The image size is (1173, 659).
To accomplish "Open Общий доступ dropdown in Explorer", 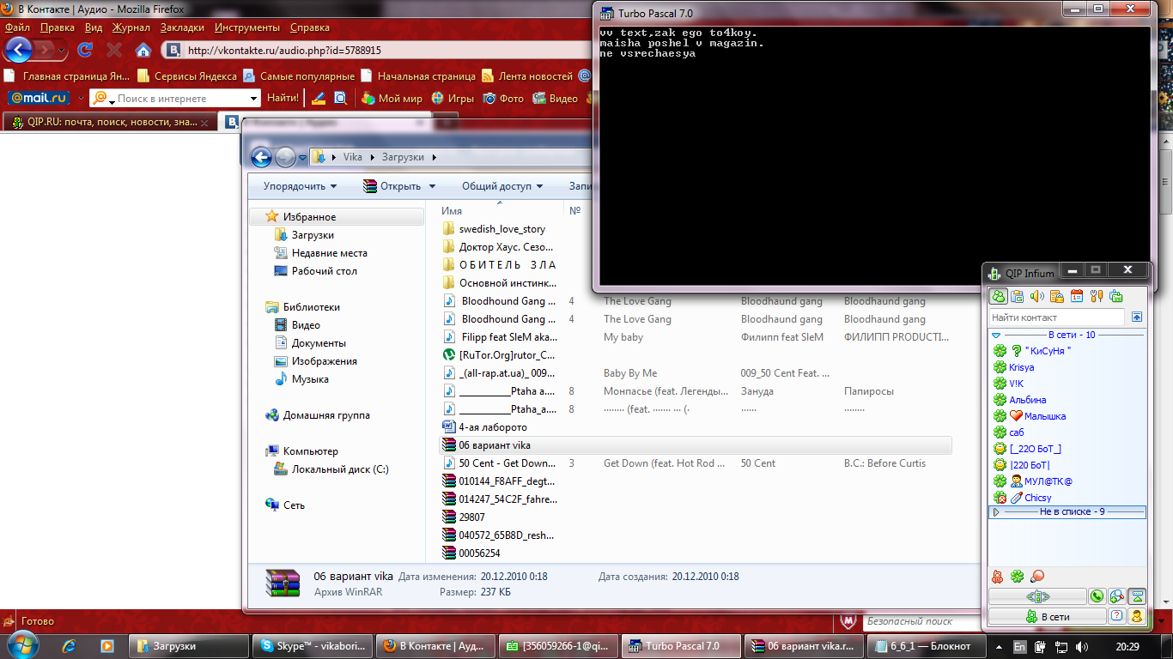I will [502, 186].
